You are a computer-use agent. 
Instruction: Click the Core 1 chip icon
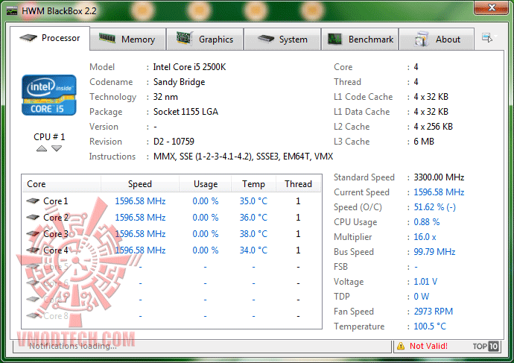33,201
